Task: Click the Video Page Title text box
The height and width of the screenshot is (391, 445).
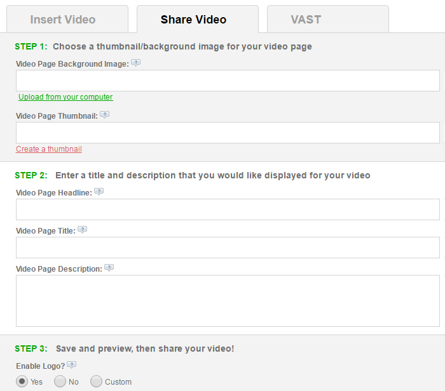Action: (228, 248)
